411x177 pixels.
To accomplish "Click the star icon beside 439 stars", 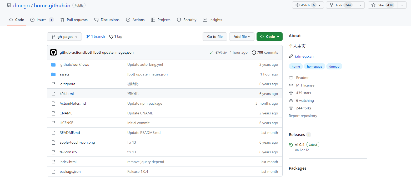I will pos(291,93).
